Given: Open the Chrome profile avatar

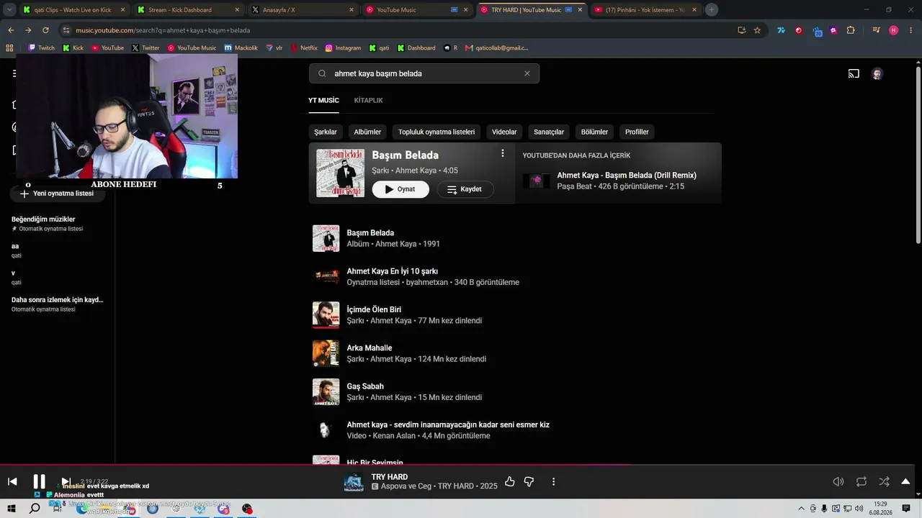Looking at the screenshot, I should click(x=894, y=30).
